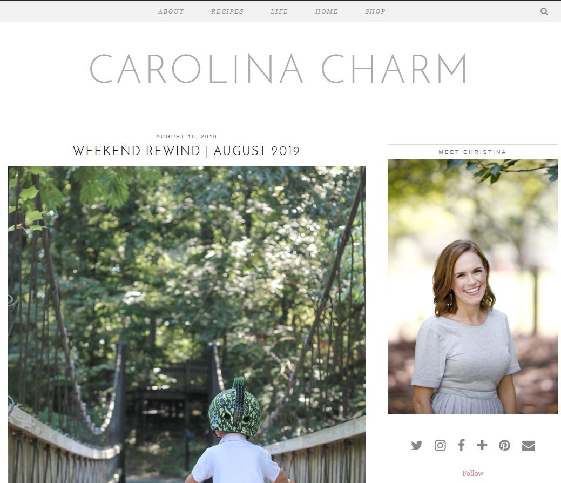Open the Weekend Rewind August 2019 post title
Screen dimensions: 561x483
pos(186,151)
